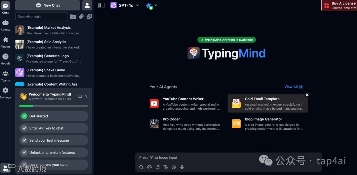The height and width of the screenshot is (175, 357).
Task: Toggle multi-select chats icon
Action: 89,17
